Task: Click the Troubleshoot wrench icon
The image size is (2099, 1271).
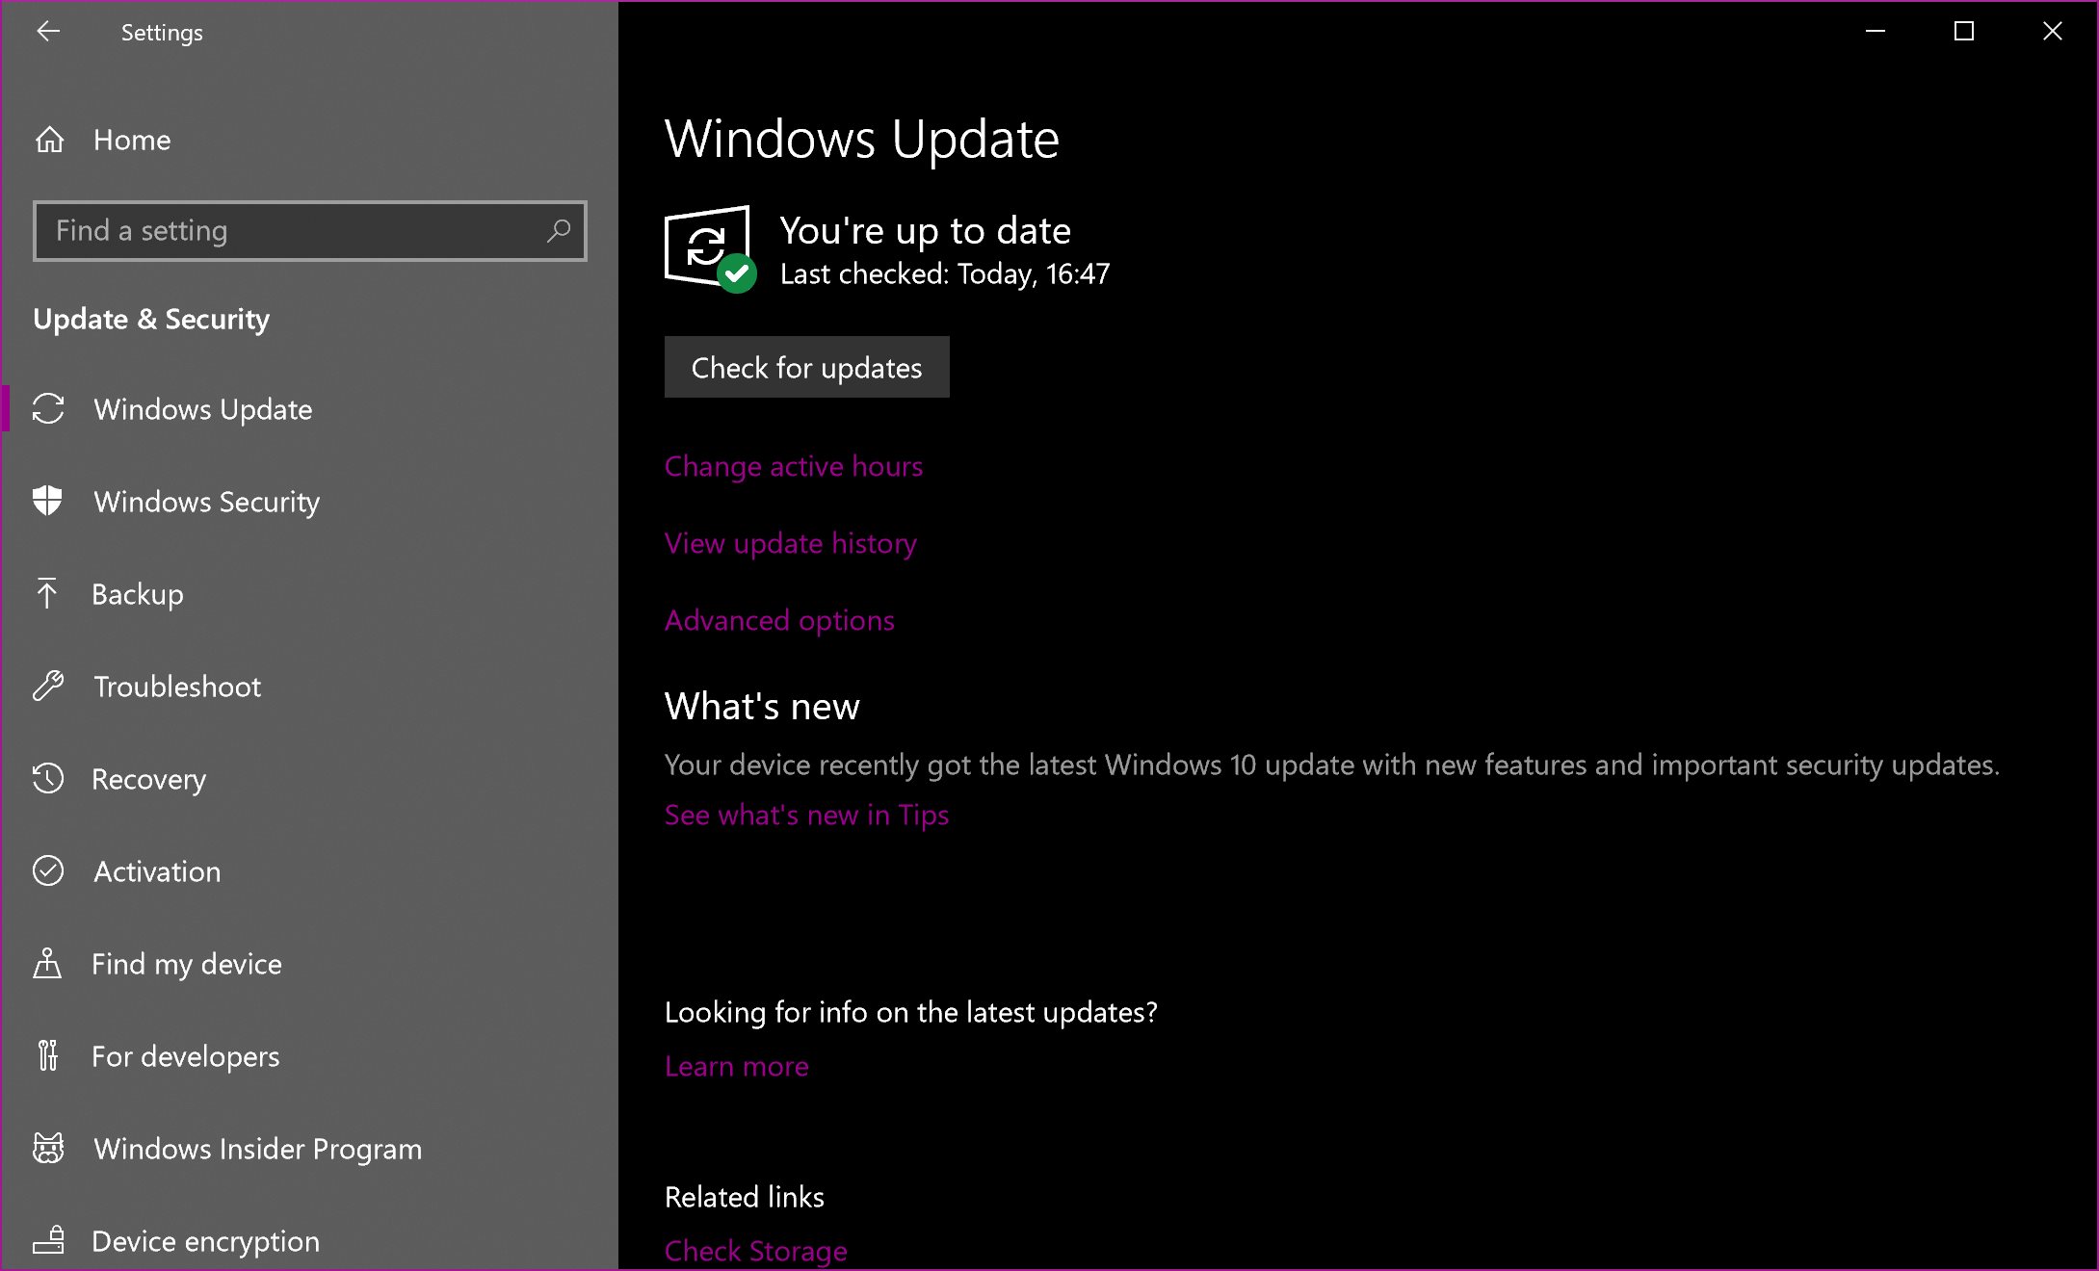Action: coord(48,686)
